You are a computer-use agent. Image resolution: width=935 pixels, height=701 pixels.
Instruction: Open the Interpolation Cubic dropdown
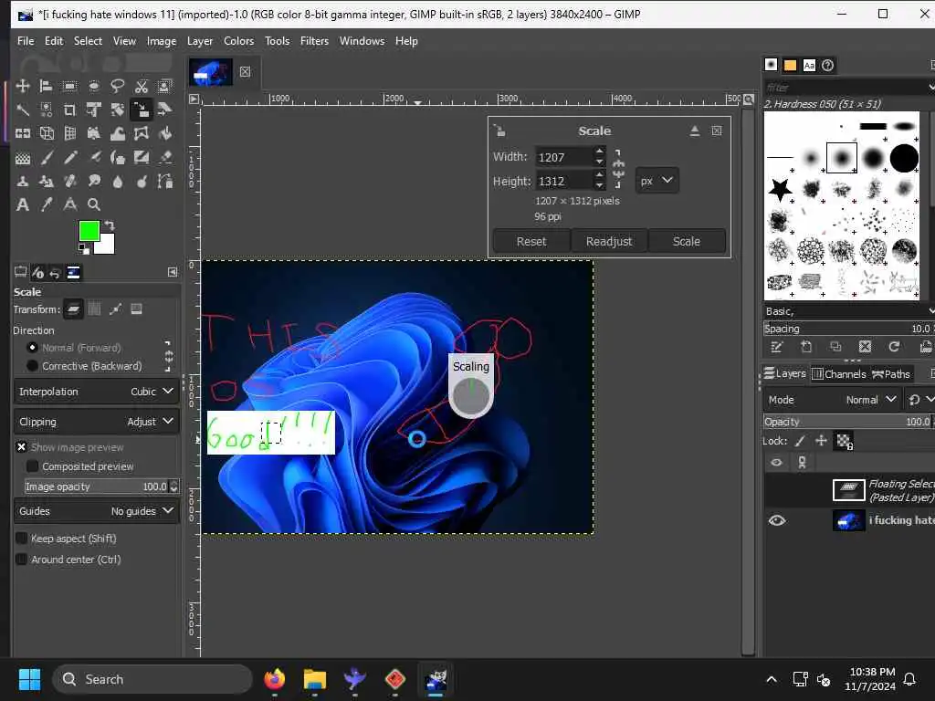pos(97,392)
